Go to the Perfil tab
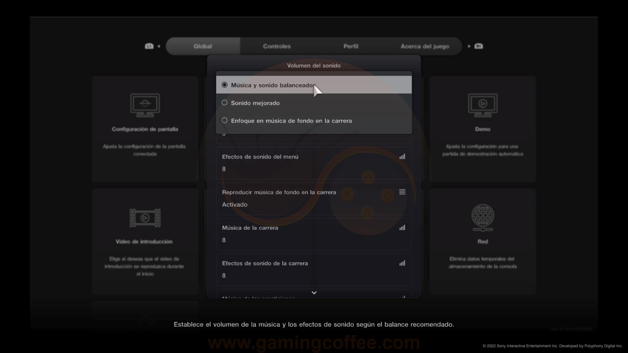The image size is (628, 353). click(x=351, y=46)
